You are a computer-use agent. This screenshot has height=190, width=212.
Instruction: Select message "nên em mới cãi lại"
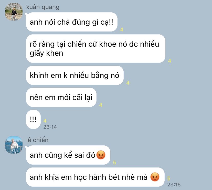pos(61,97)
